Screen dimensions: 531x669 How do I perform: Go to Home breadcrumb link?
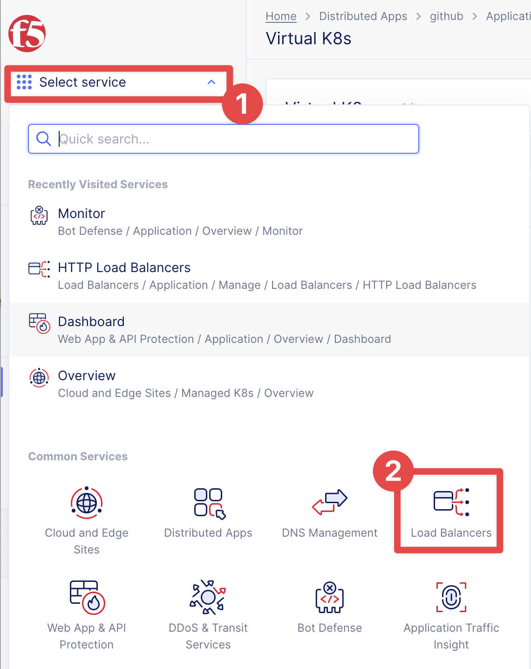tap(281, 16)
